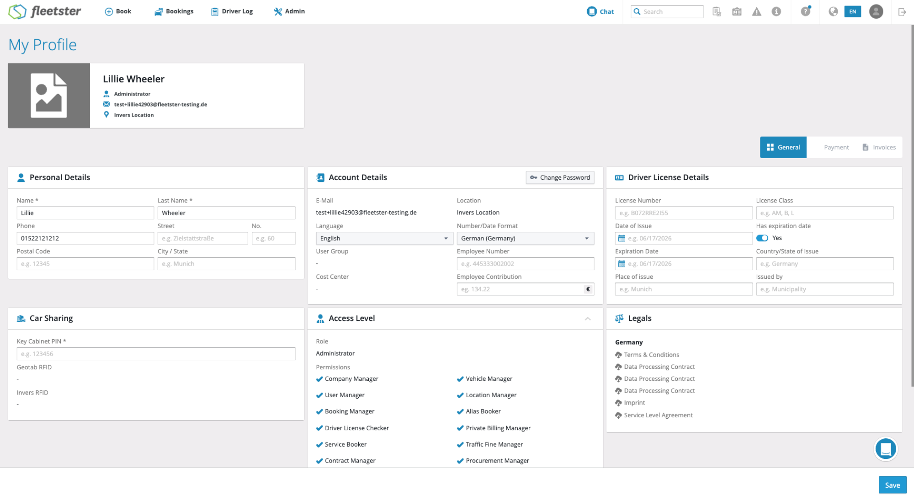Click the Company Manager permission checkmark
The width and height of the screenshot is (914, 501).
tap(319, 379)
